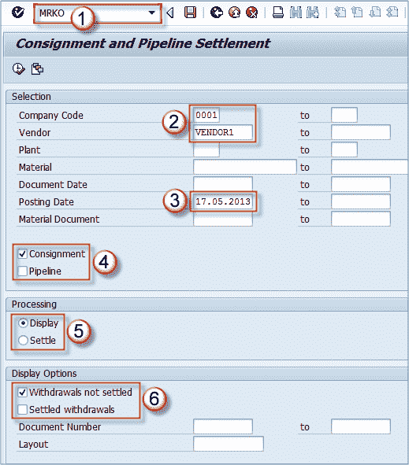Click the Print icon in toolbar
Screen dimensions: 409x465
pos(278,13)
